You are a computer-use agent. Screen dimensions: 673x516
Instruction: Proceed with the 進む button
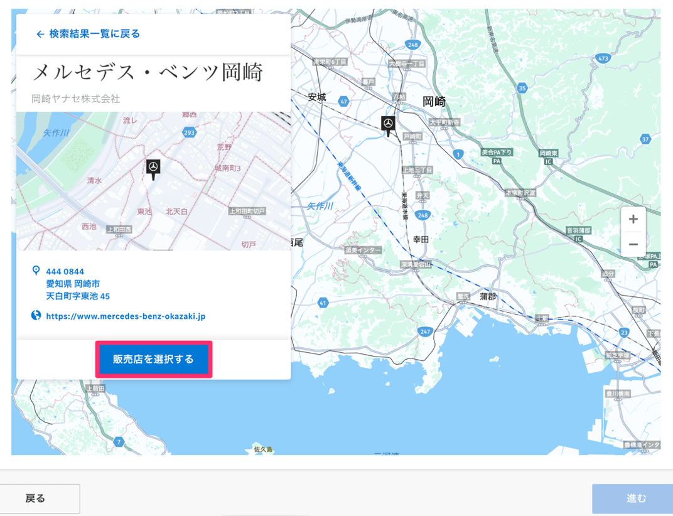pos(632,498)
